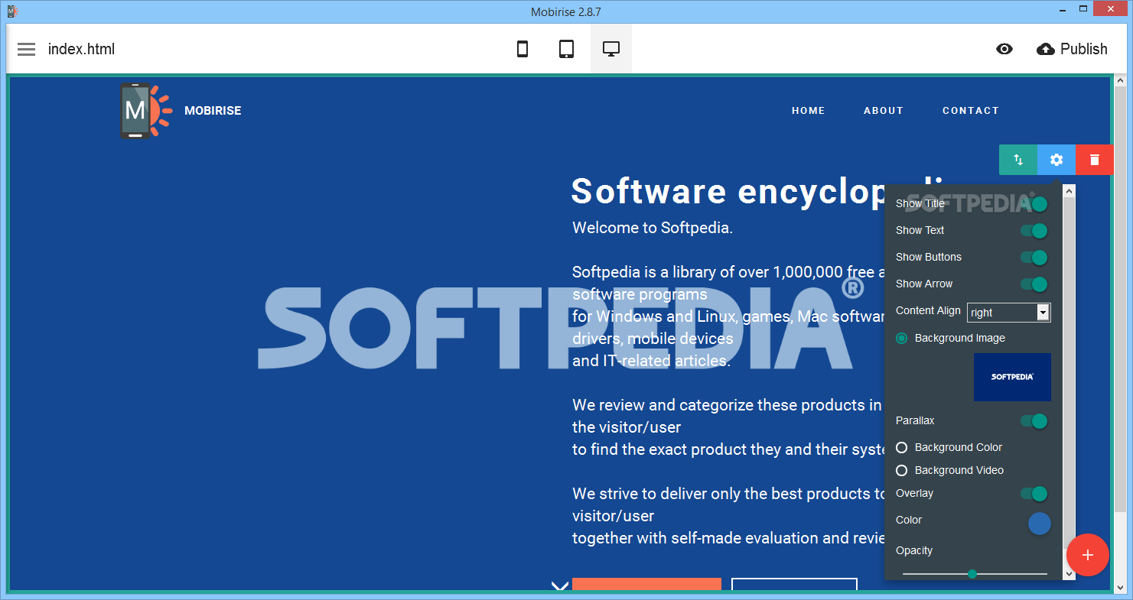Click the MOBIRISE brand text
1133x600 pixels.
(213, 111)
